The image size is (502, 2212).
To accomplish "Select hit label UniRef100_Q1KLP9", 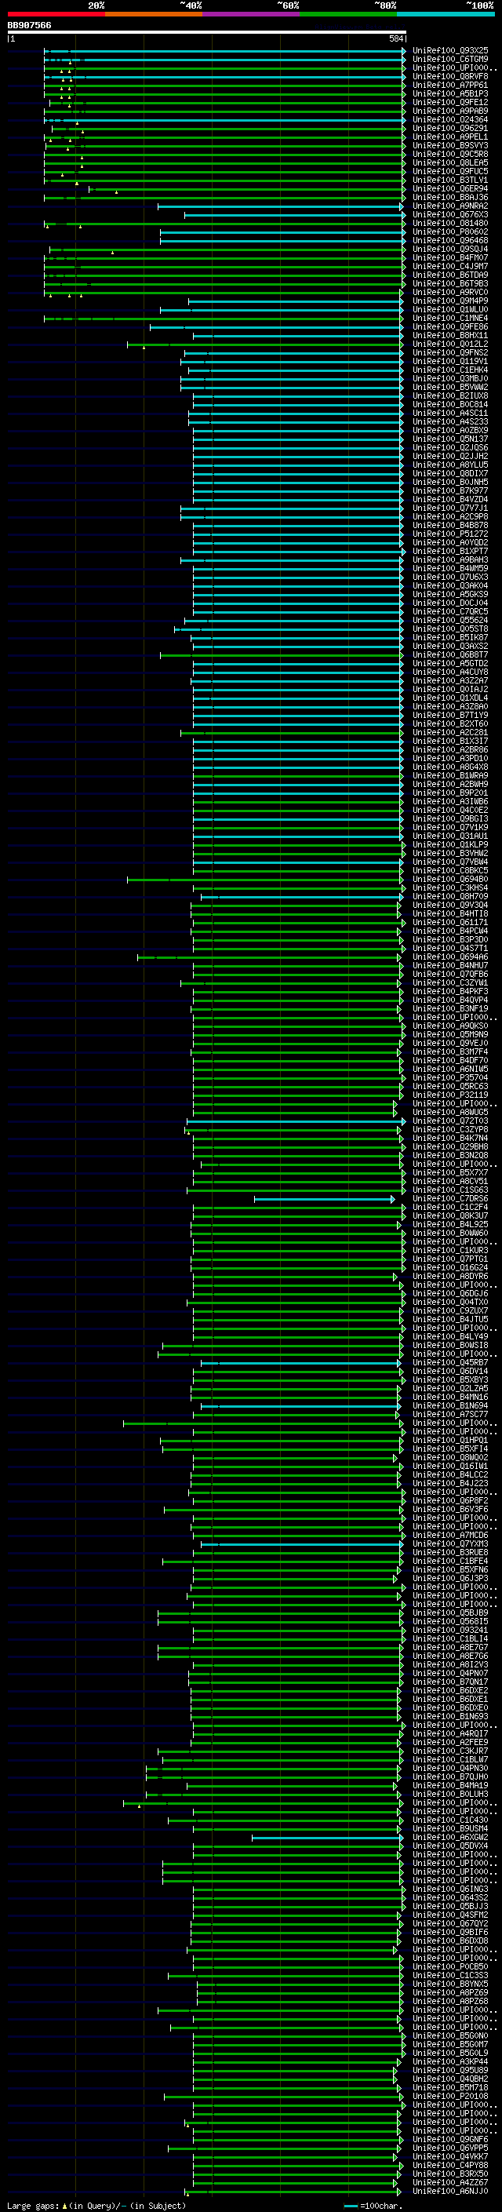I will [x=449, y=844].
